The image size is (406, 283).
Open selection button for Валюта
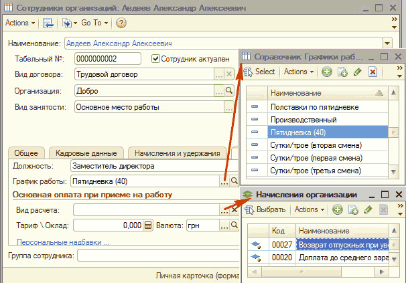pos(224,225)
